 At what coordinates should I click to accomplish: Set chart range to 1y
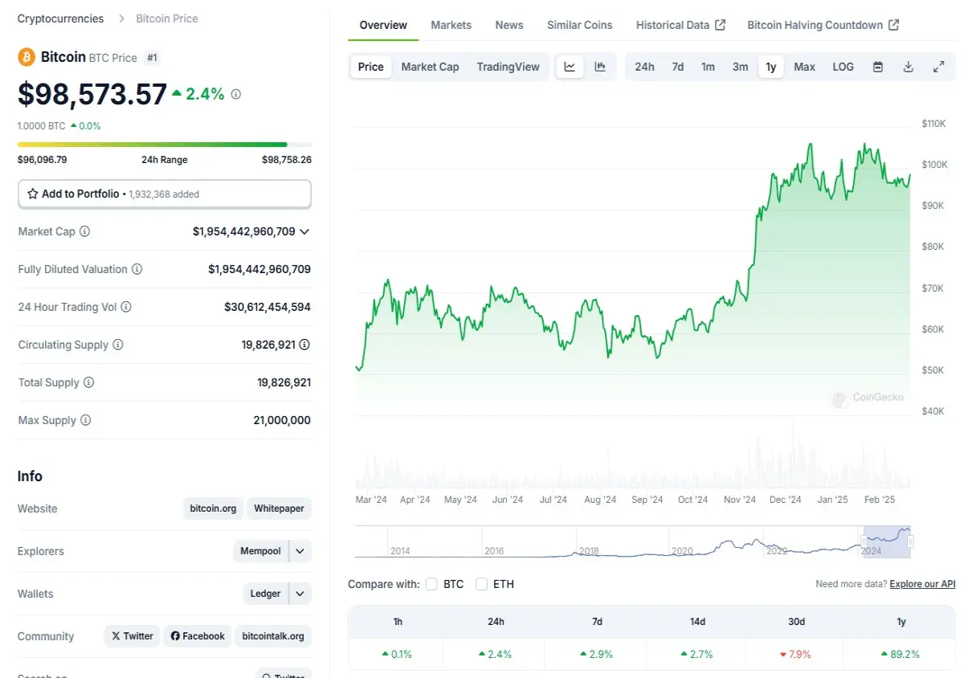(x=771, y=67)
